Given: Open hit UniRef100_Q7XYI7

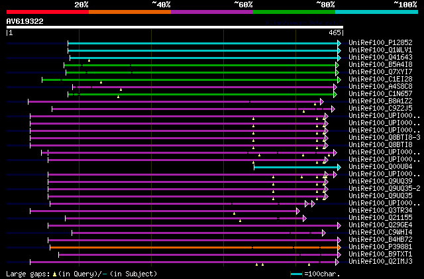Looking at the screenshot, I should coord(380,72).
